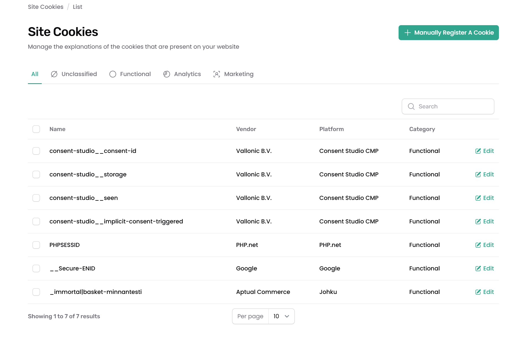Screen dimensions: 513x347
Task: Check the consent-studio__storage row checkbox
Action: click(x=36, y=174)
